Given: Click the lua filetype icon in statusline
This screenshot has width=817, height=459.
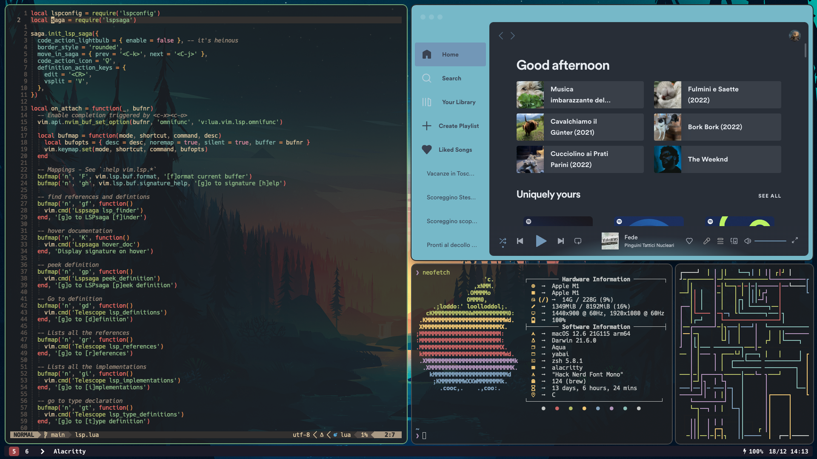Looking at the screenshot, I should pos(335,435).
